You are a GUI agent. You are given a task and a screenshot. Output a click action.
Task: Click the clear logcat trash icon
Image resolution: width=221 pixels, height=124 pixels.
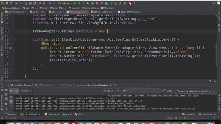(x=11, y=97)
